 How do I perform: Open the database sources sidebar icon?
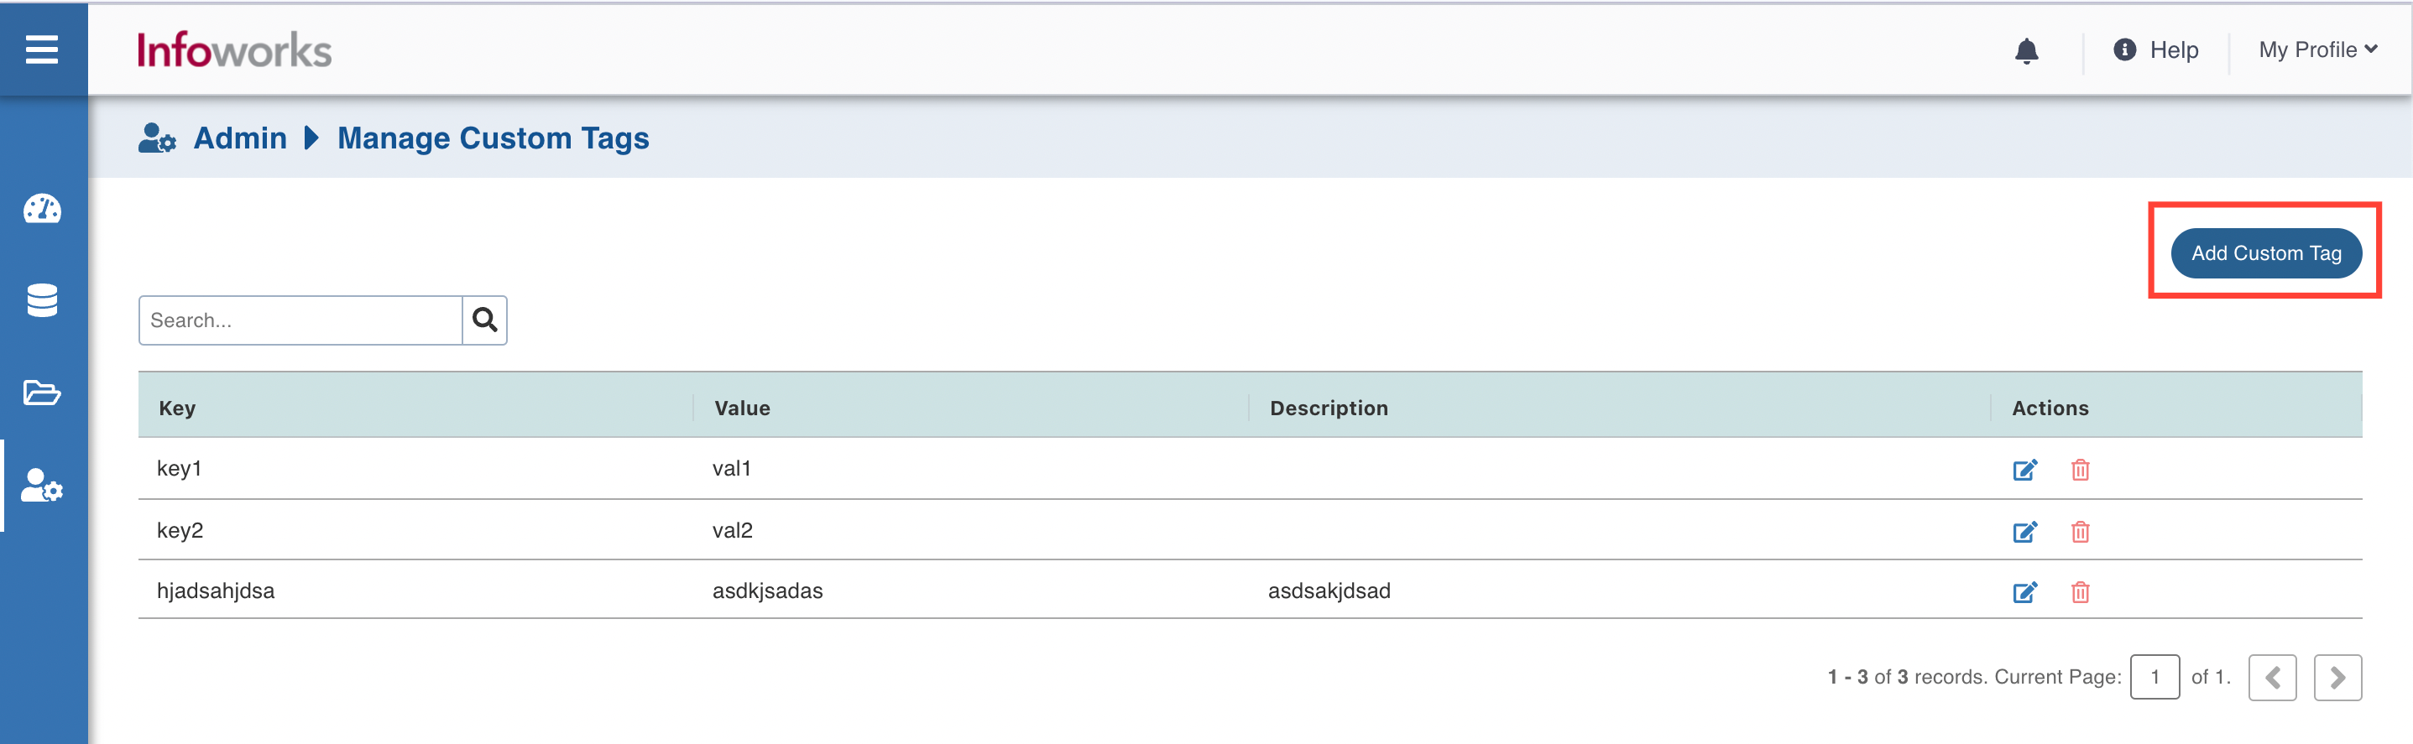(x=42, y=300)
